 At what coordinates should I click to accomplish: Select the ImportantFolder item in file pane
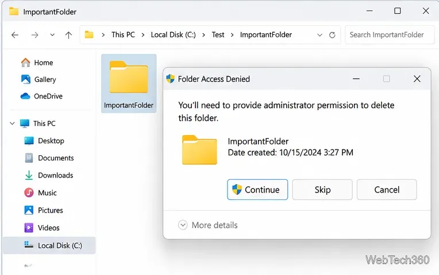129,84
